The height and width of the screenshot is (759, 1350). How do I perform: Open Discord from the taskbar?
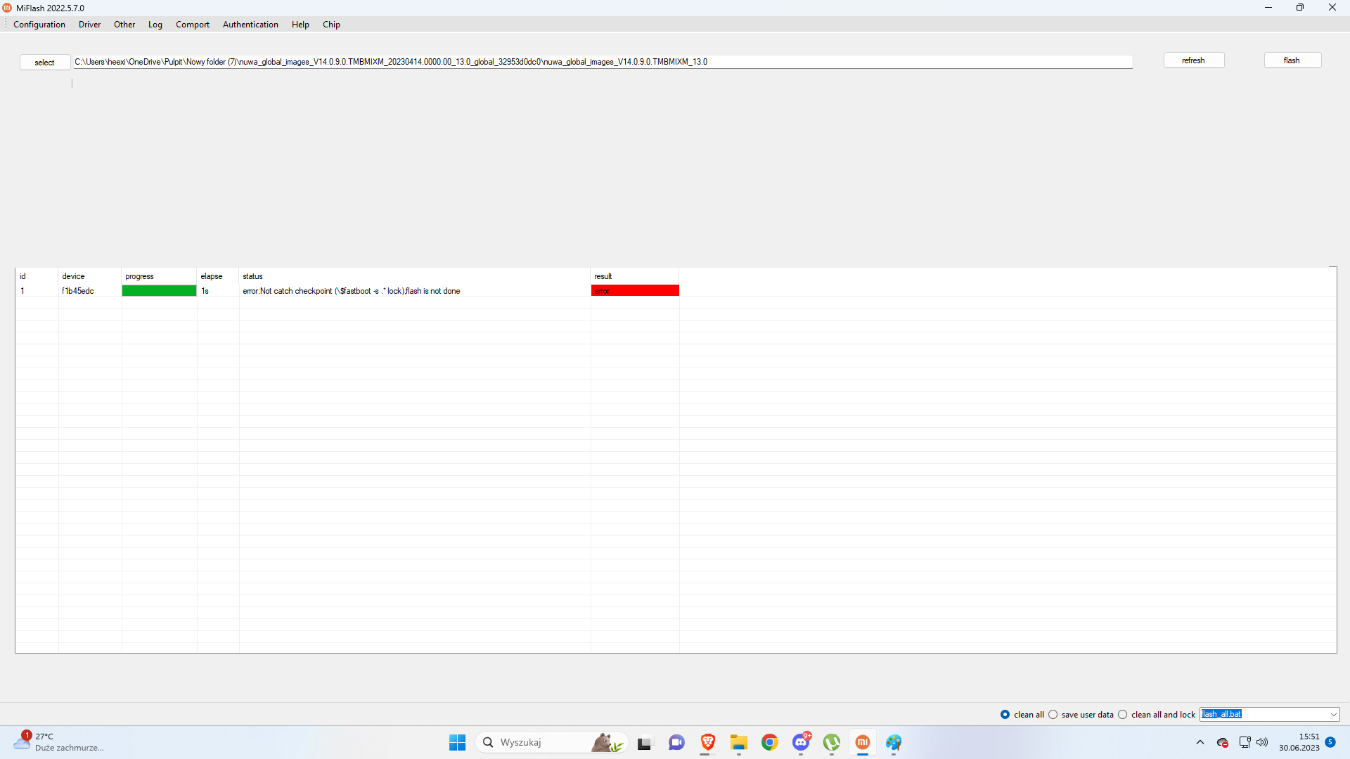(801, 742)
